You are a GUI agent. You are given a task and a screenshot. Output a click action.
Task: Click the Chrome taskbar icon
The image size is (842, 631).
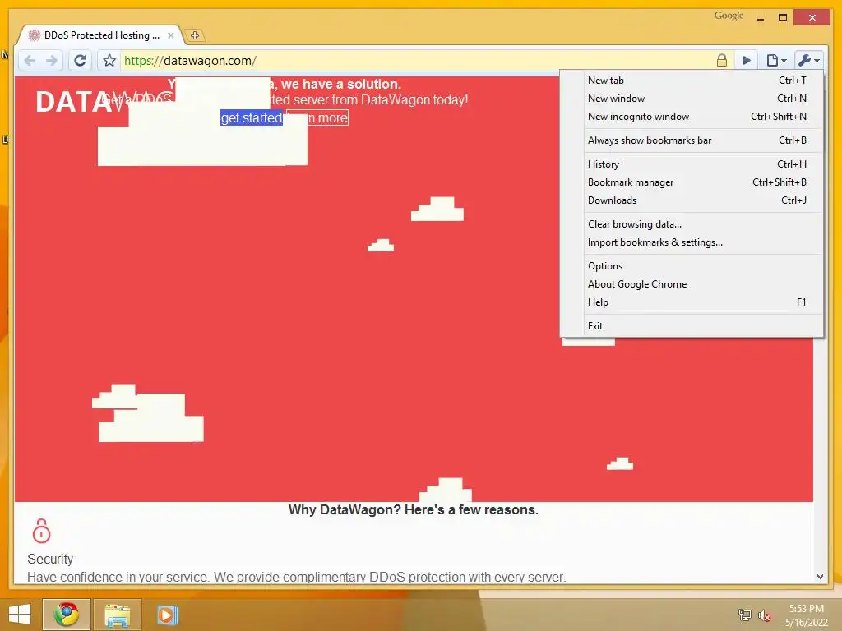coord(66,615)
